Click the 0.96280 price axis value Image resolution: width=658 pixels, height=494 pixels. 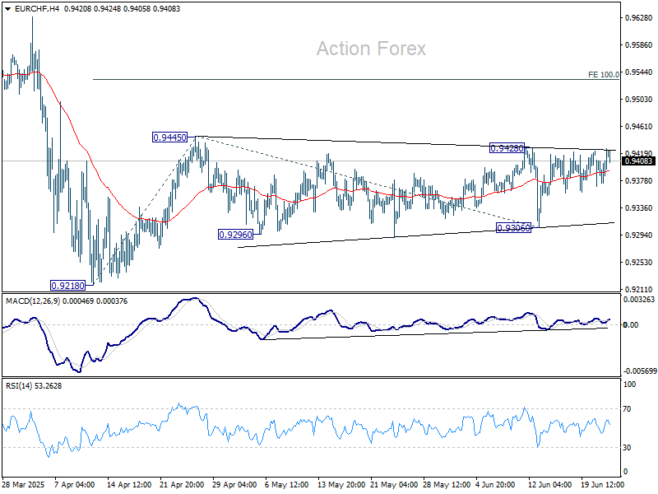click(x=639, y=17)
